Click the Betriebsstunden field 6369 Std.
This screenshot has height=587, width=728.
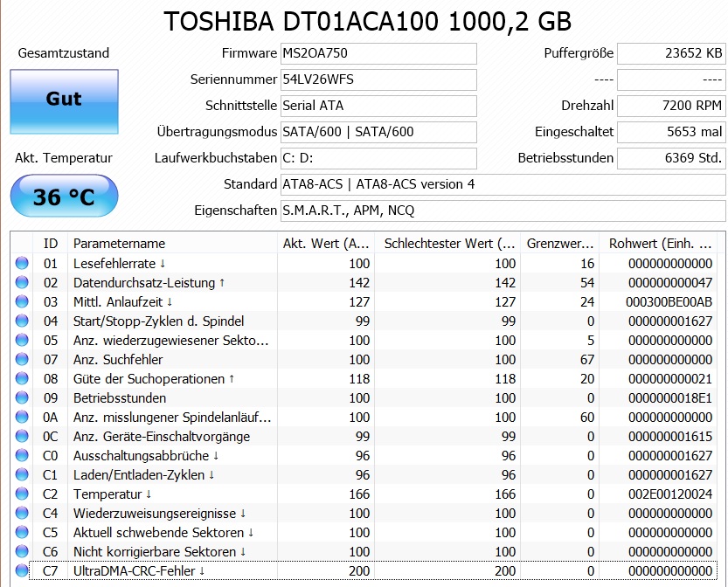(x=671, y=158)
